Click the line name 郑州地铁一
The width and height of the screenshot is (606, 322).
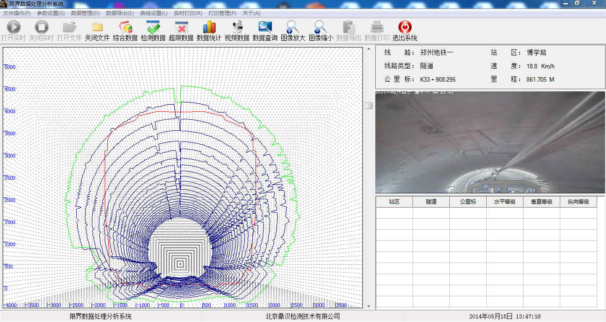coord(437,53)
